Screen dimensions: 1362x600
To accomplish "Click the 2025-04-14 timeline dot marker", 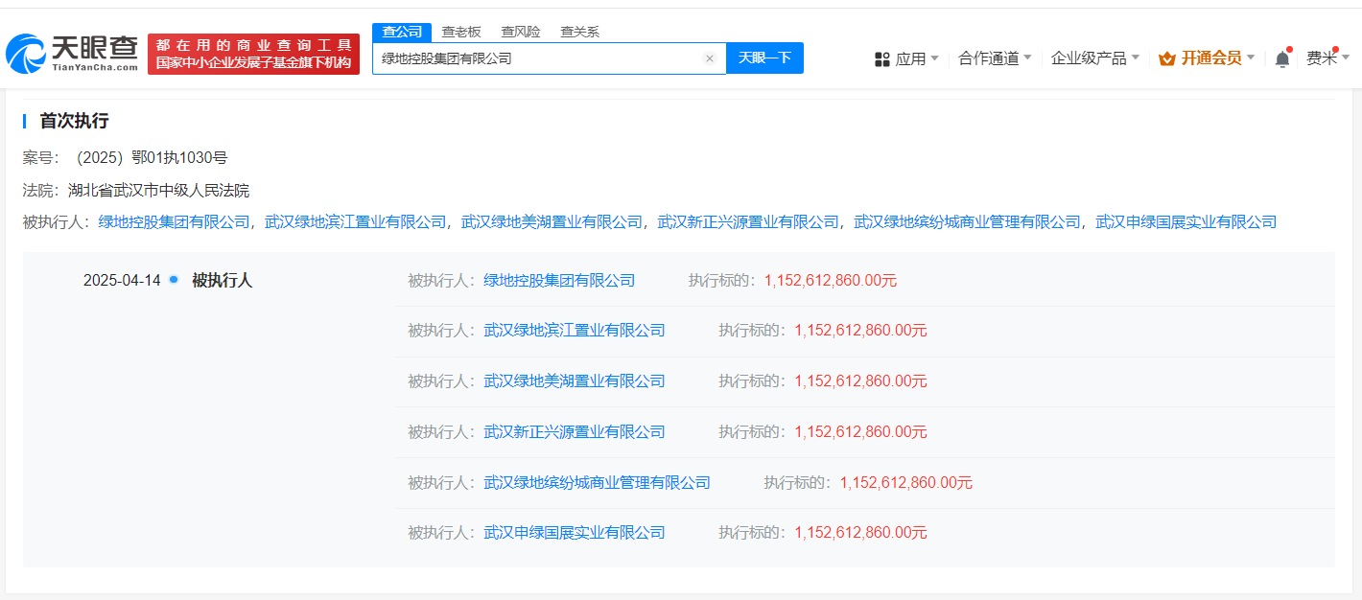I will pyautogui.click(x=174, y=280).
